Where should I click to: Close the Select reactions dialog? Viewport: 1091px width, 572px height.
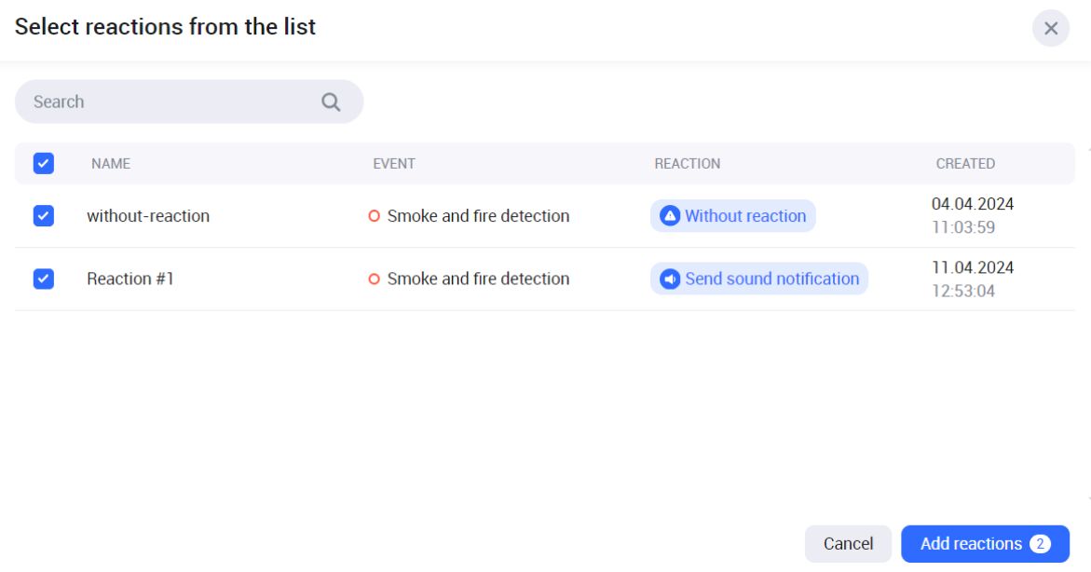point(1050,28)
